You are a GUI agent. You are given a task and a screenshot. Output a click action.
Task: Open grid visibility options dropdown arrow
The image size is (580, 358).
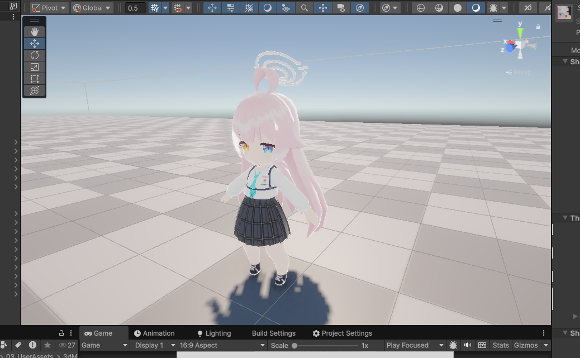[165, 8]
